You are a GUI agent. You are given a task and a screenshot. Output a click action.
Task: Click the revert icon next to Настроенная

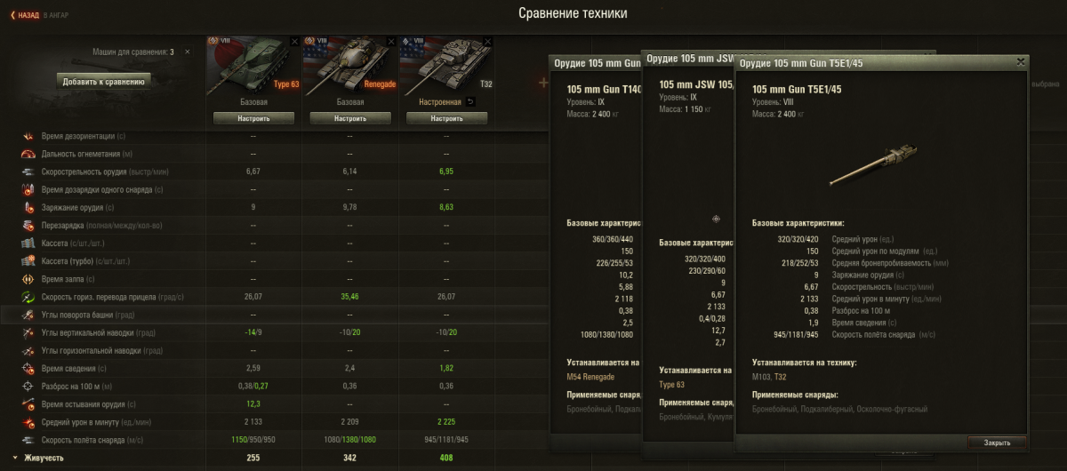(471, 101)
